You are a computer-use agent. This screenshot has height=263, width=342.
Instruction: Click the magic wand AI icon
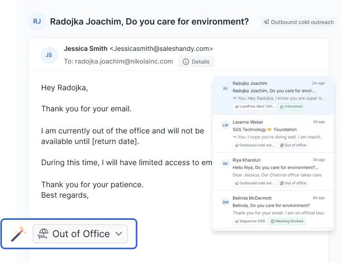18,234
